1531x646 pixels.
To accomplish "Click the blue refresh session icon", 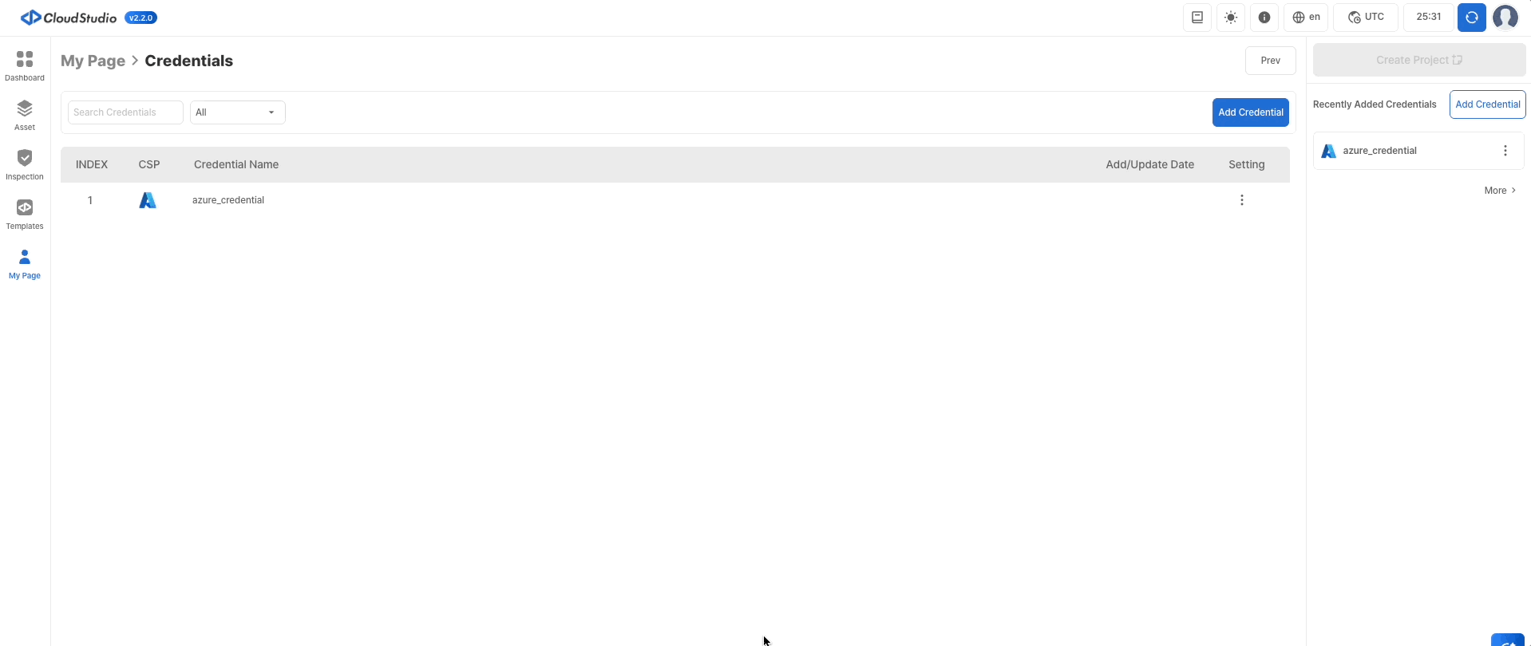I will [1472, 17].
